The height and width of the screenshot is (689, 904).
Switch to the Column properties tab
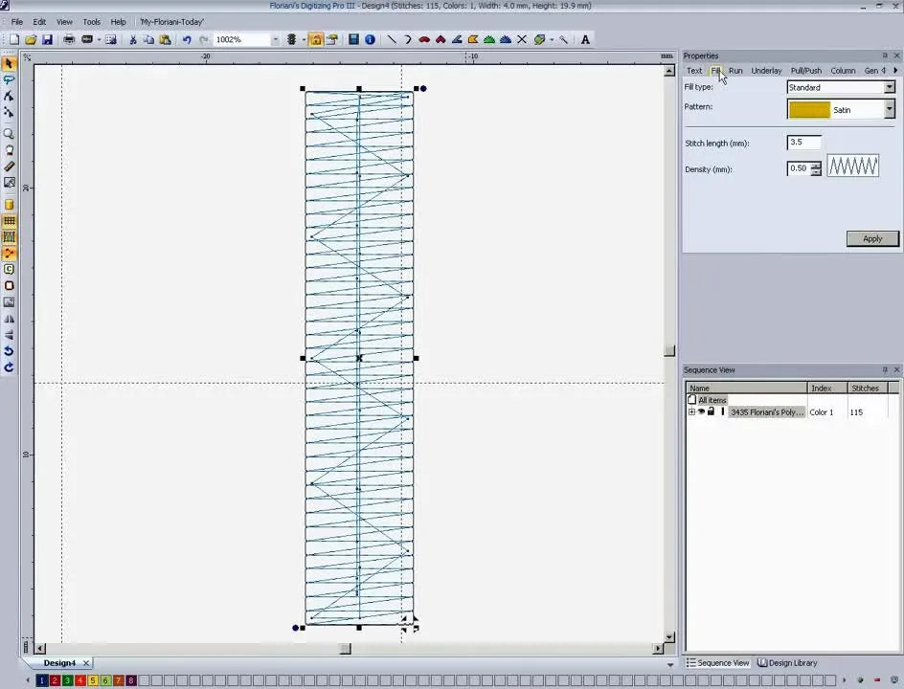(x=843, y=70)
